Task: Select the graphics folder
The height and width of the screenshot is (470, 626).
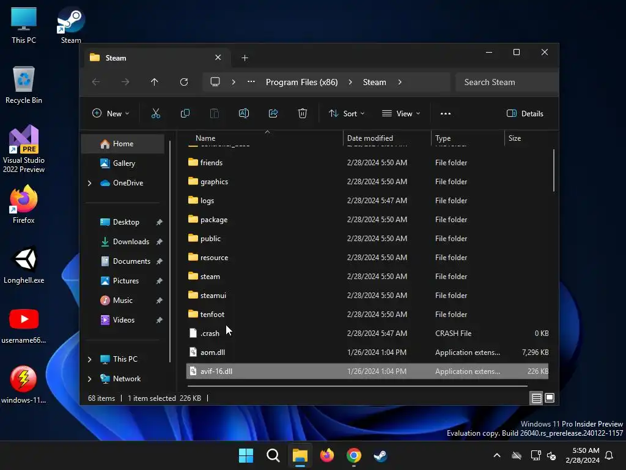Action: (367, 182)
